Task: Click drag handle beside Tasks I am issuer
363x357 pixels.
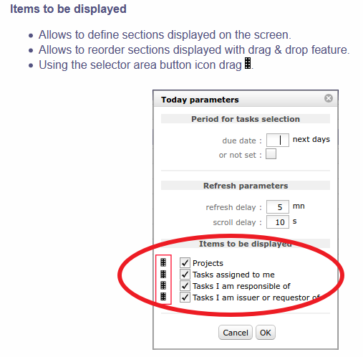Action: pos(163,296)
